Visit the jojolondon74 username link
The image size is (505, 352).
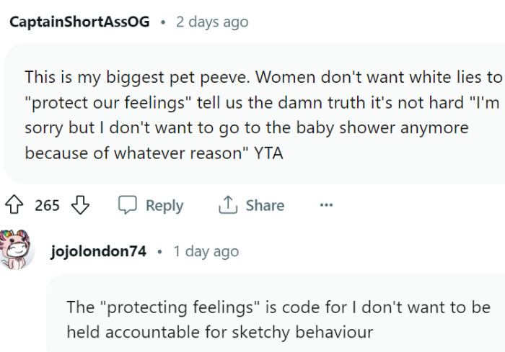pos(99,251)
